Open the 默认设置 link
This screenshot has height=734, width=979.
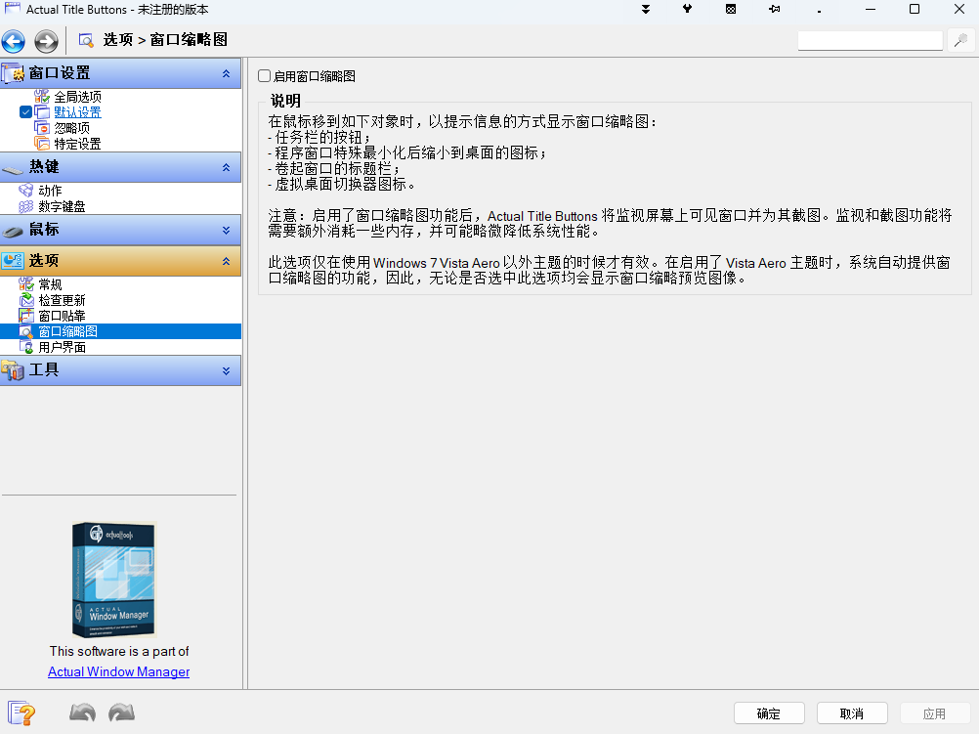pyautogui.click(x=77, y=111)
